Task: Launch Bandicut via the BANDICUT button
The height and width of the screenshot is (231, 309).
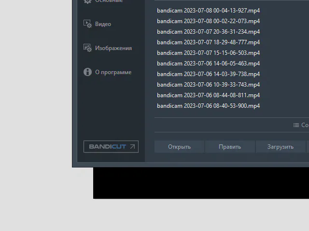Action: pos(111,146)
